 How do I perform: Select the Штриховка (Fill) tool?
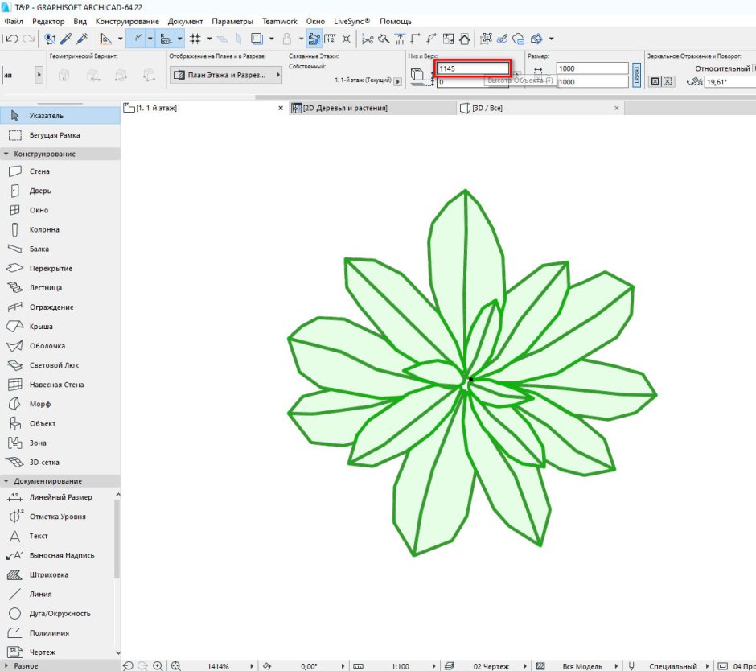click(48, 575)
